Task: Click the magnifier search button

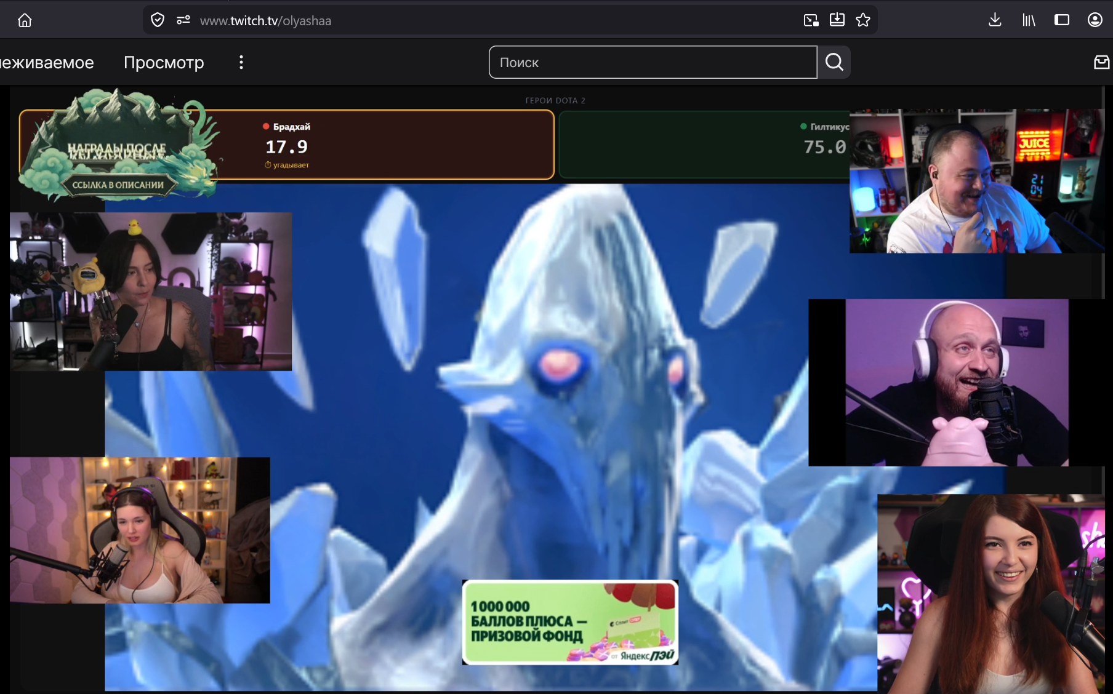Action: pyautogui.click(x=834, y=62)
